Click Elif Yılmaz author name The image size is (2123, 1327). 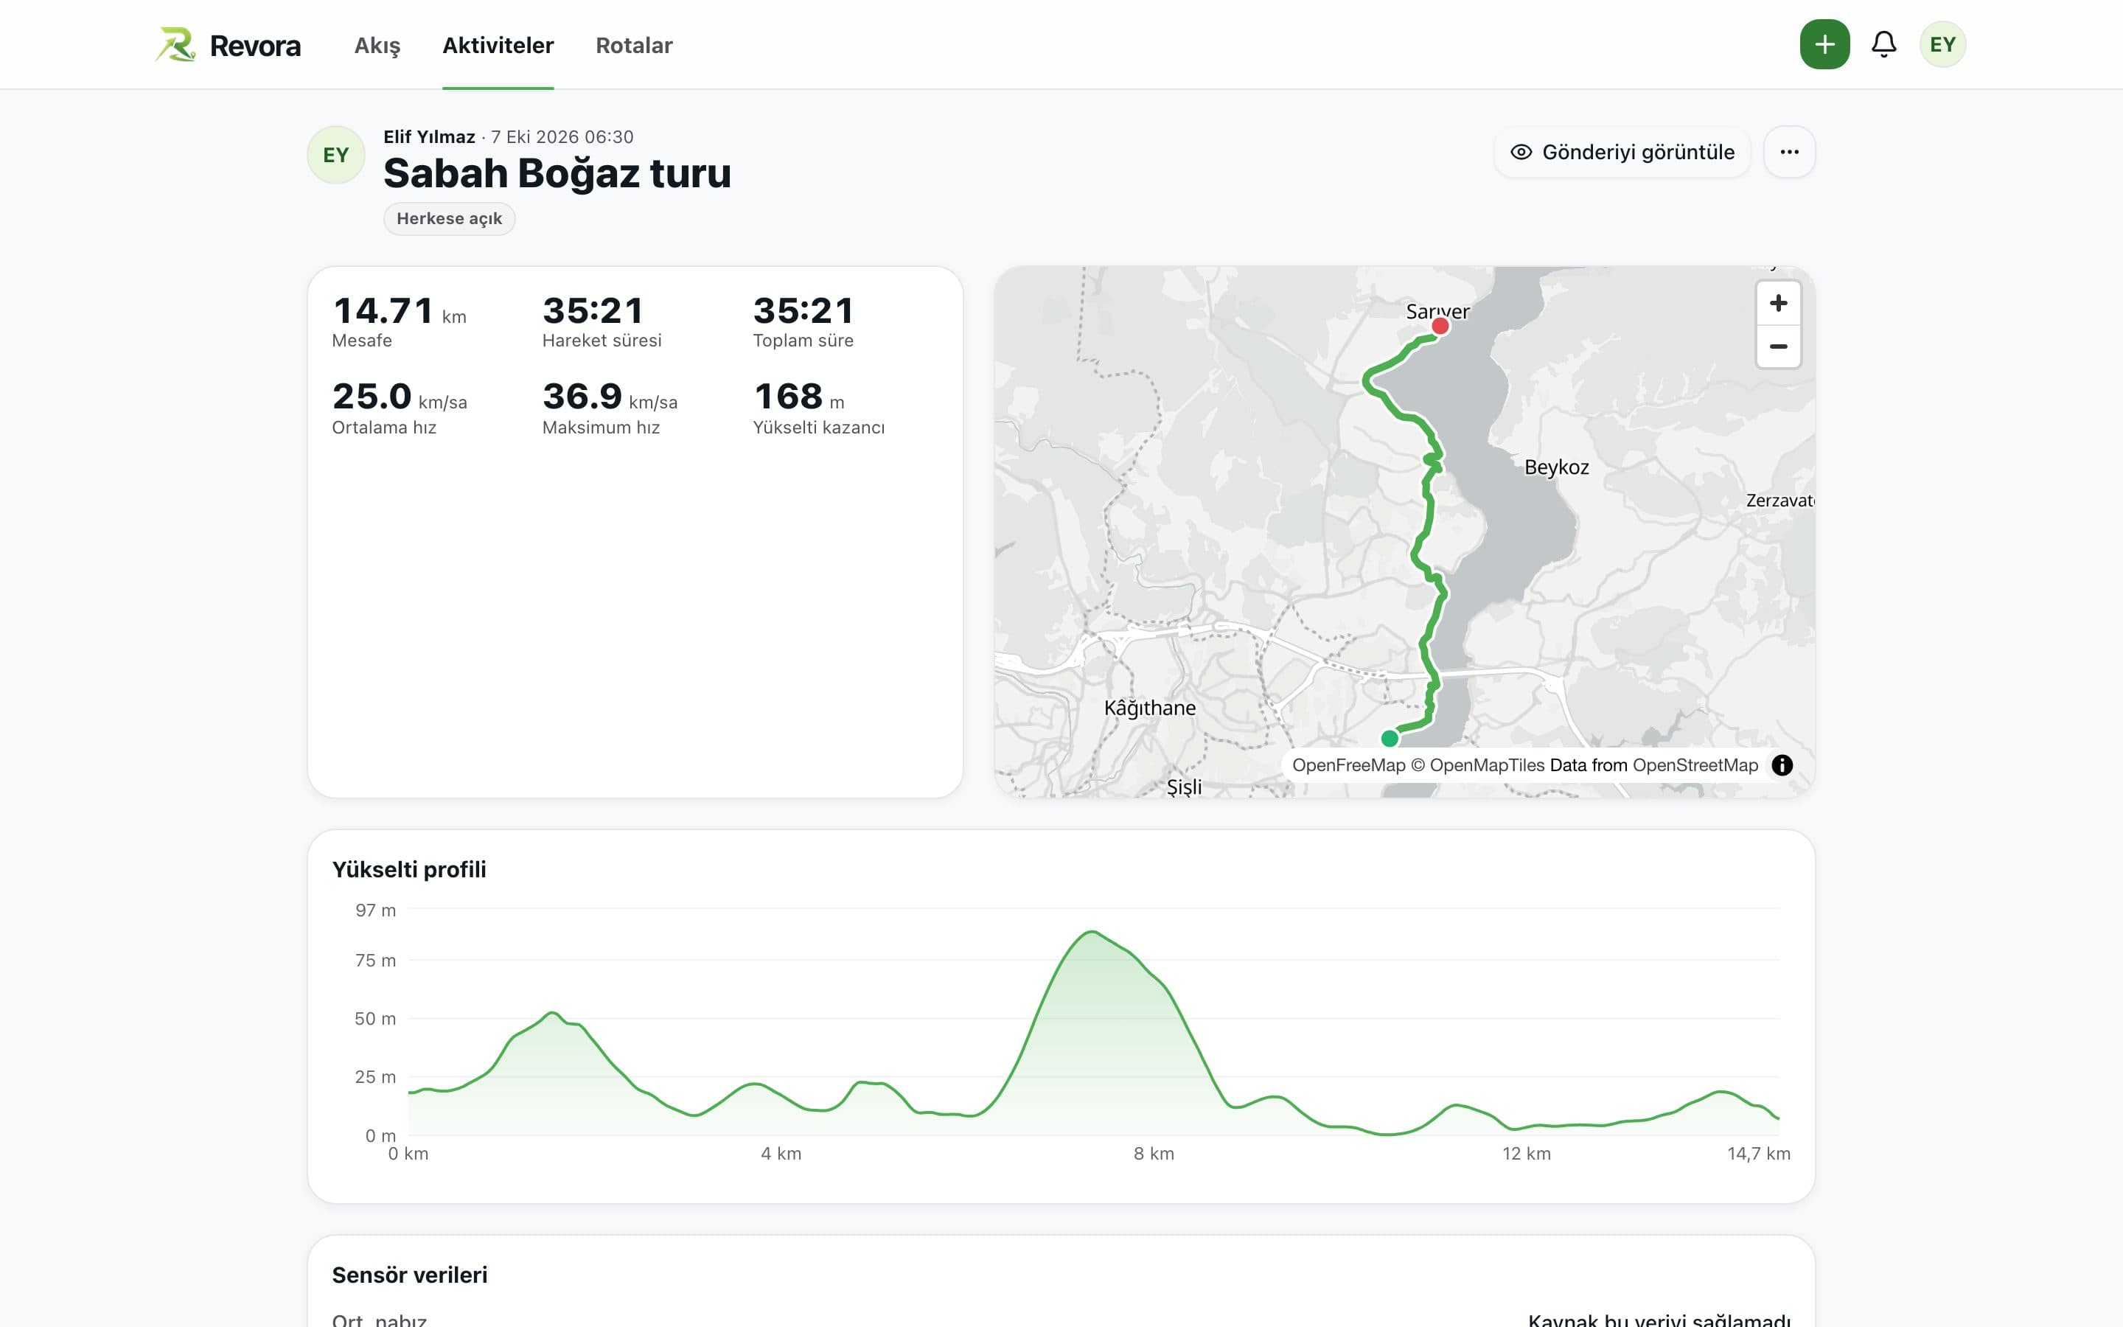coord(429,137)
